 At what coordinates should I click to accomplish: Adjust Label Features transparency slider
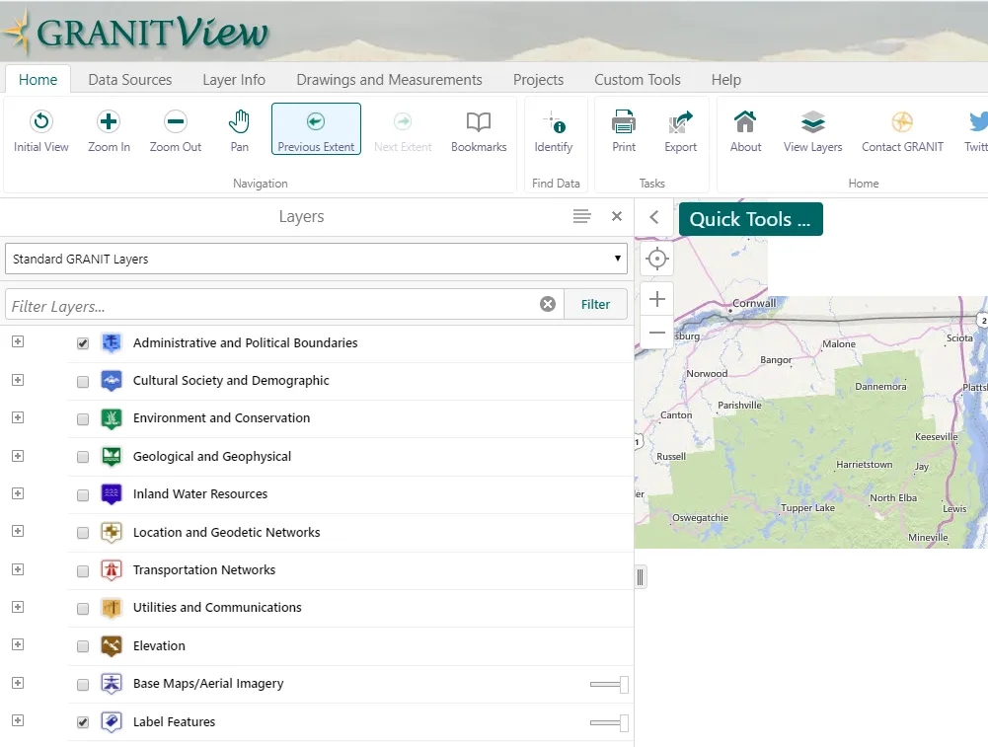609,723
